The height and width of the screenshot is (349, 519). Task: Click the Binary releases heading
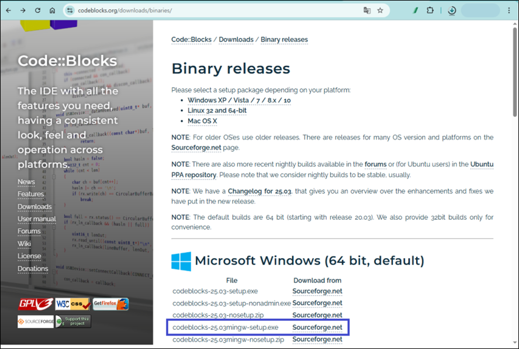(x=231, y=69)
